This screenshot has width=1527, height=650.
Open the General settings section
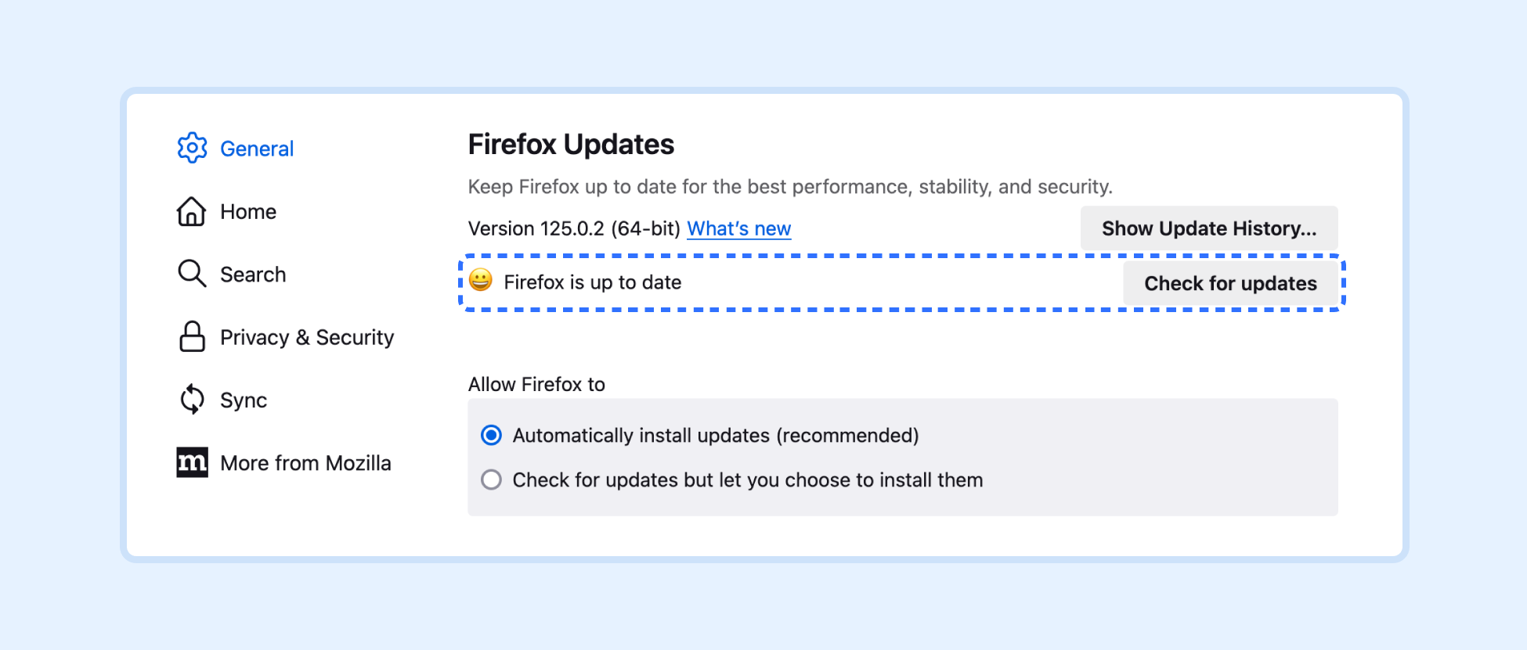[257, 149]
